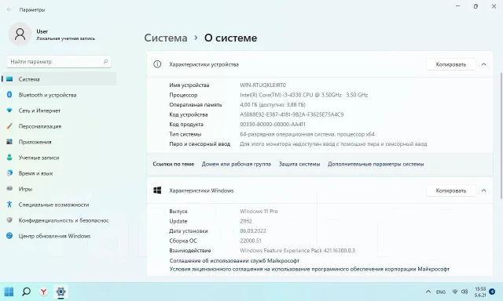The height and width of the screenshot is (301, 503).
Task: Collapse the Характеристики Windows section
Action: point(483,190)
